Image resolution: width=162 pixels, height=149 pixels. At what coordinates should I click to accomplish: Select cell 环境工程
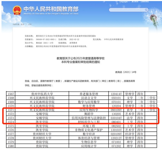[89, 126]
